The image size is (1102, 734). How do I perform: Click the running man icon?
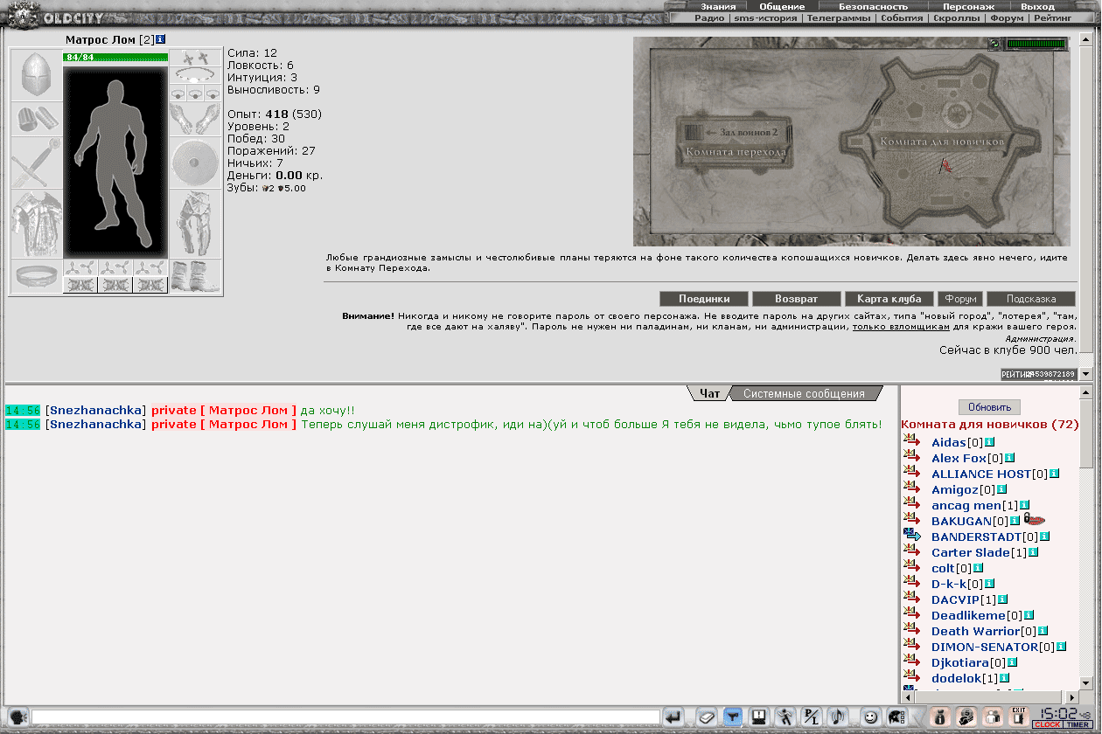coord(785,717)
